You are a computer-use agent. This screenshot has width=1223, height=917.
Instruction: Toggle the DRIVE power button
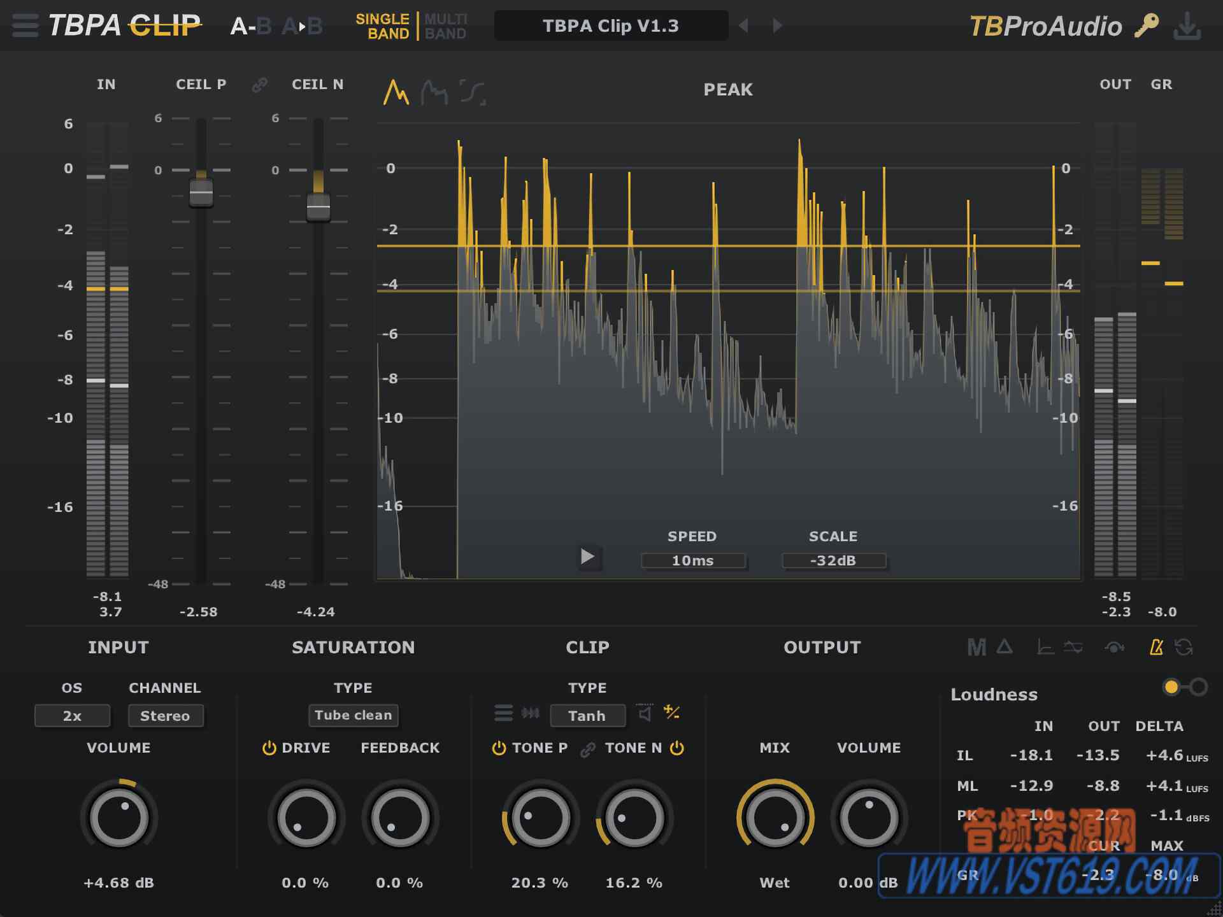point(269,748)
